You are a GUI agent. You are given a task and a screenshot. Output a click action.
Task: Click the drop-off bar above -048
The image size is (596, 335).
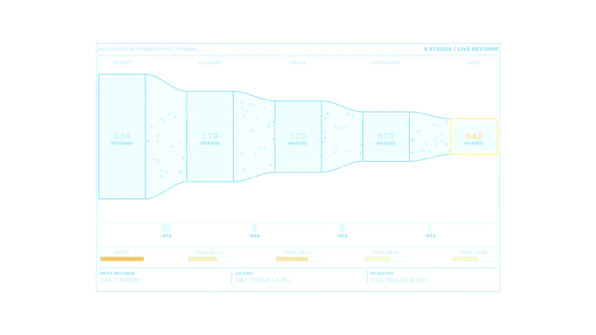click(x=254, y=228)
